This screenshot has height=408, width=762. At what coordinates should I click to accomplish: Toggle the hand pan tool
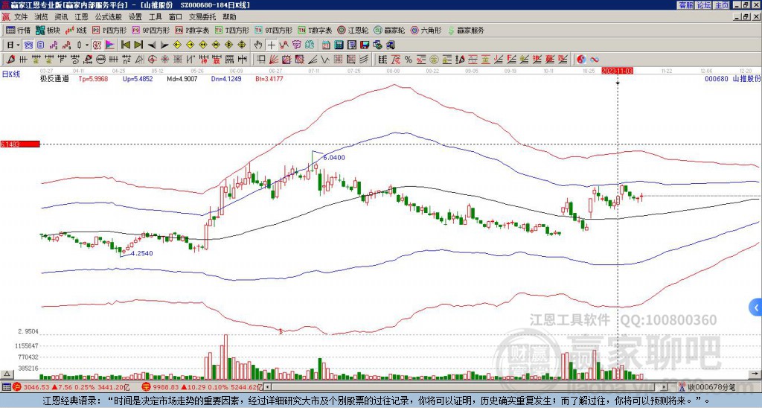[258, 45]
